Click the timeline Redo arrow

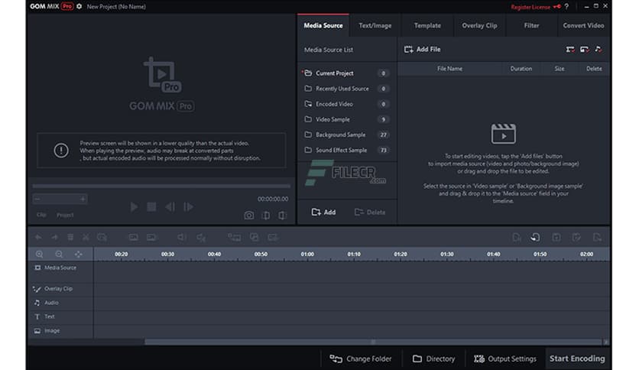[x=54, y=237]
